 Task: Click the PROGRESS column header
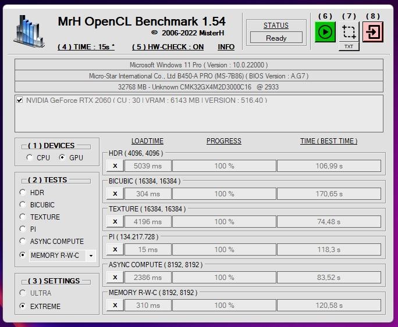pos(224,141)
